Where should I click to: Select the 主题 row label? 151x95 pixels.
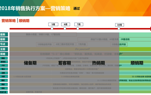4,49
